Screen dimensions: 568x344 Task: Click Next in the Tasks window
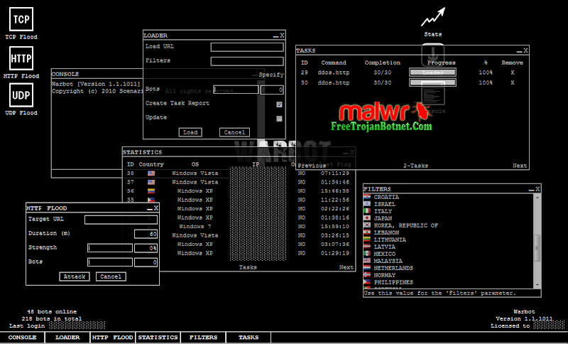(x=520, y=166)
